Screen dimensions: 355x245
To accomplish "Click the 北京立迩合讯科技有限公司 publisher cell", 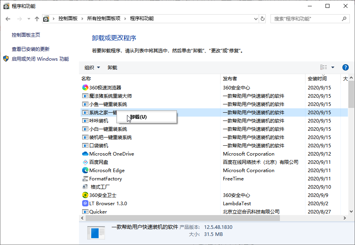I will click(x=251, y=212).
